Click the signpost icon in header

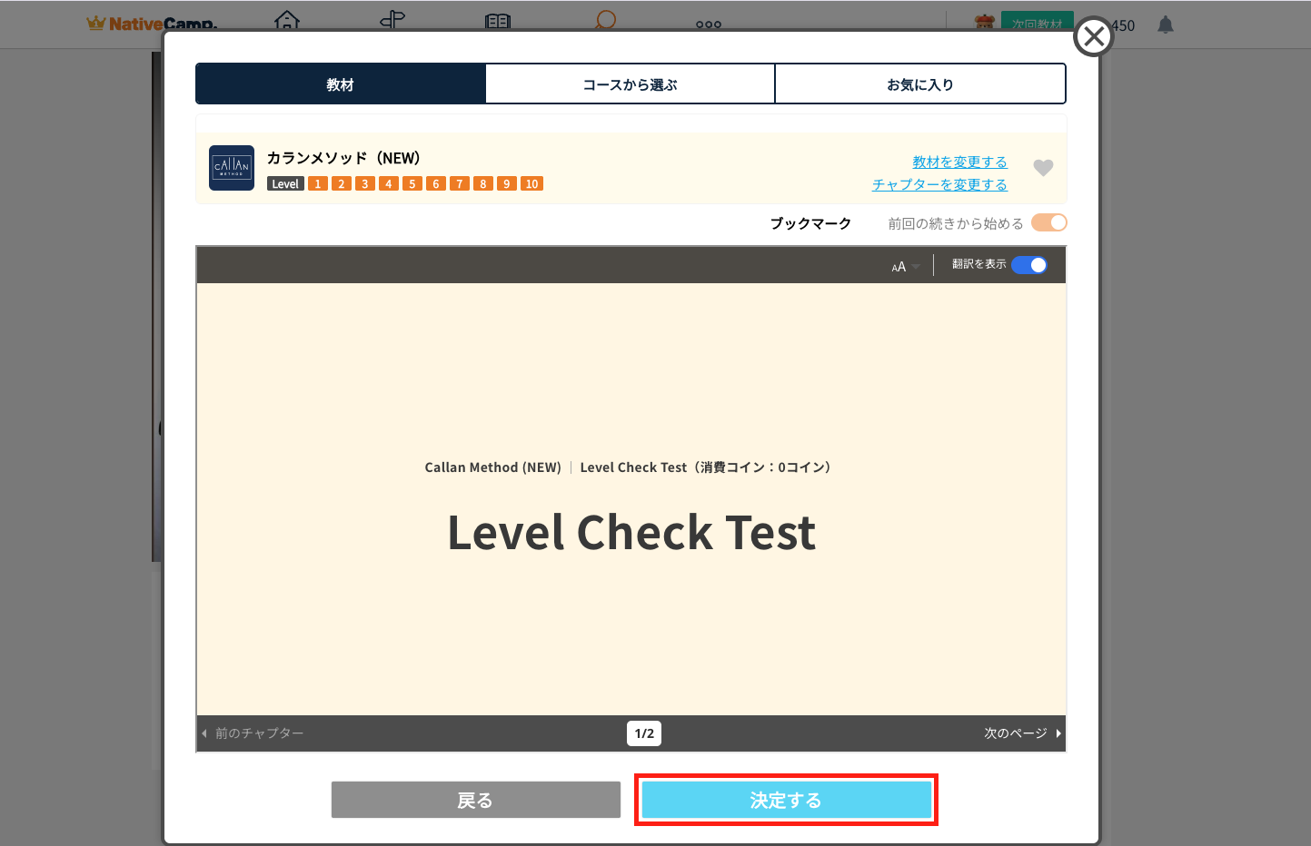tap(392, 20)
